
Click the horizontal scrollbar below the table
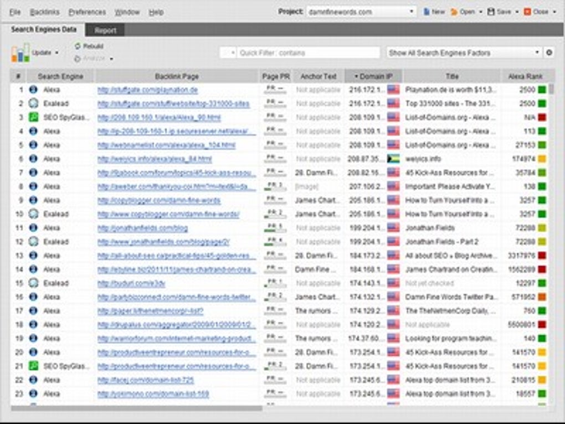pyautogui.click(x=137, y=408)
